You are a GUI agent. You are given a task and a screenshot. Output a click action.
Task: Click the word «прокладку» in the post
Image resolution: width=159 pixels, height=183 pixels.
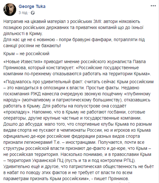click(17, 112)
